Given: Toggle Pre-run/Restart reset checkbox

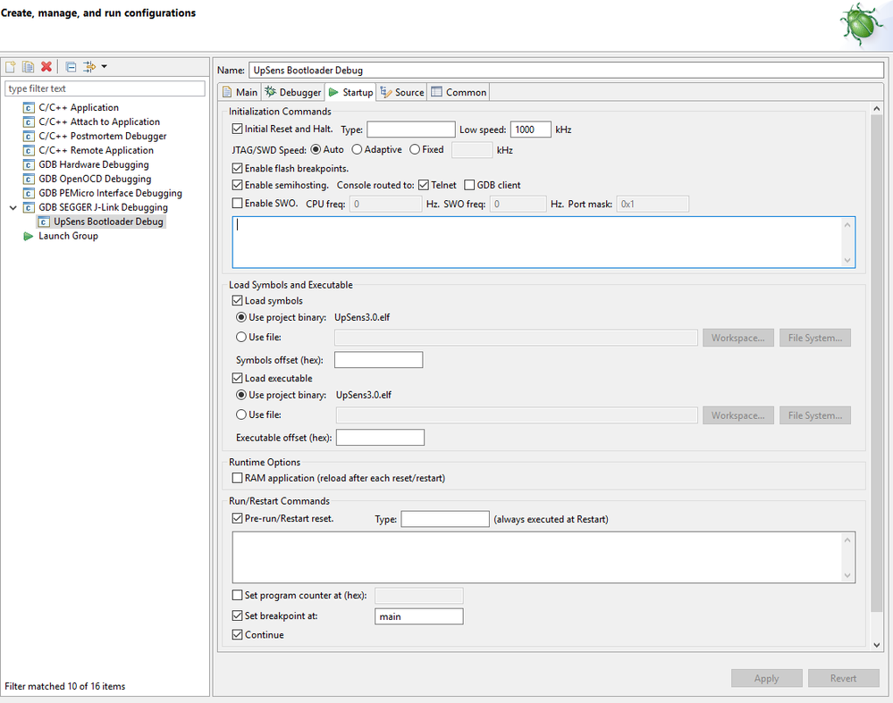Looking at the screenshot, I should click(x=238, y=519).
